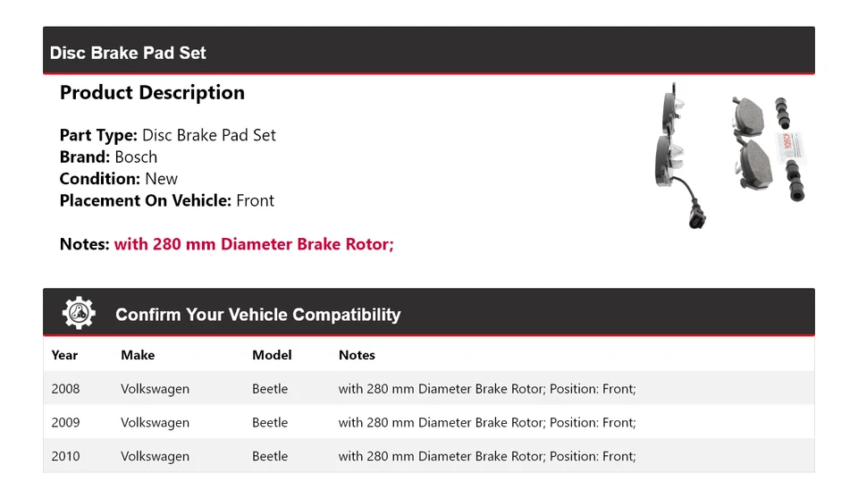Click the Part Type: Disc Brake Pad Set line
858x499 pixels.
pyautogui.click(x=167, y=135)
